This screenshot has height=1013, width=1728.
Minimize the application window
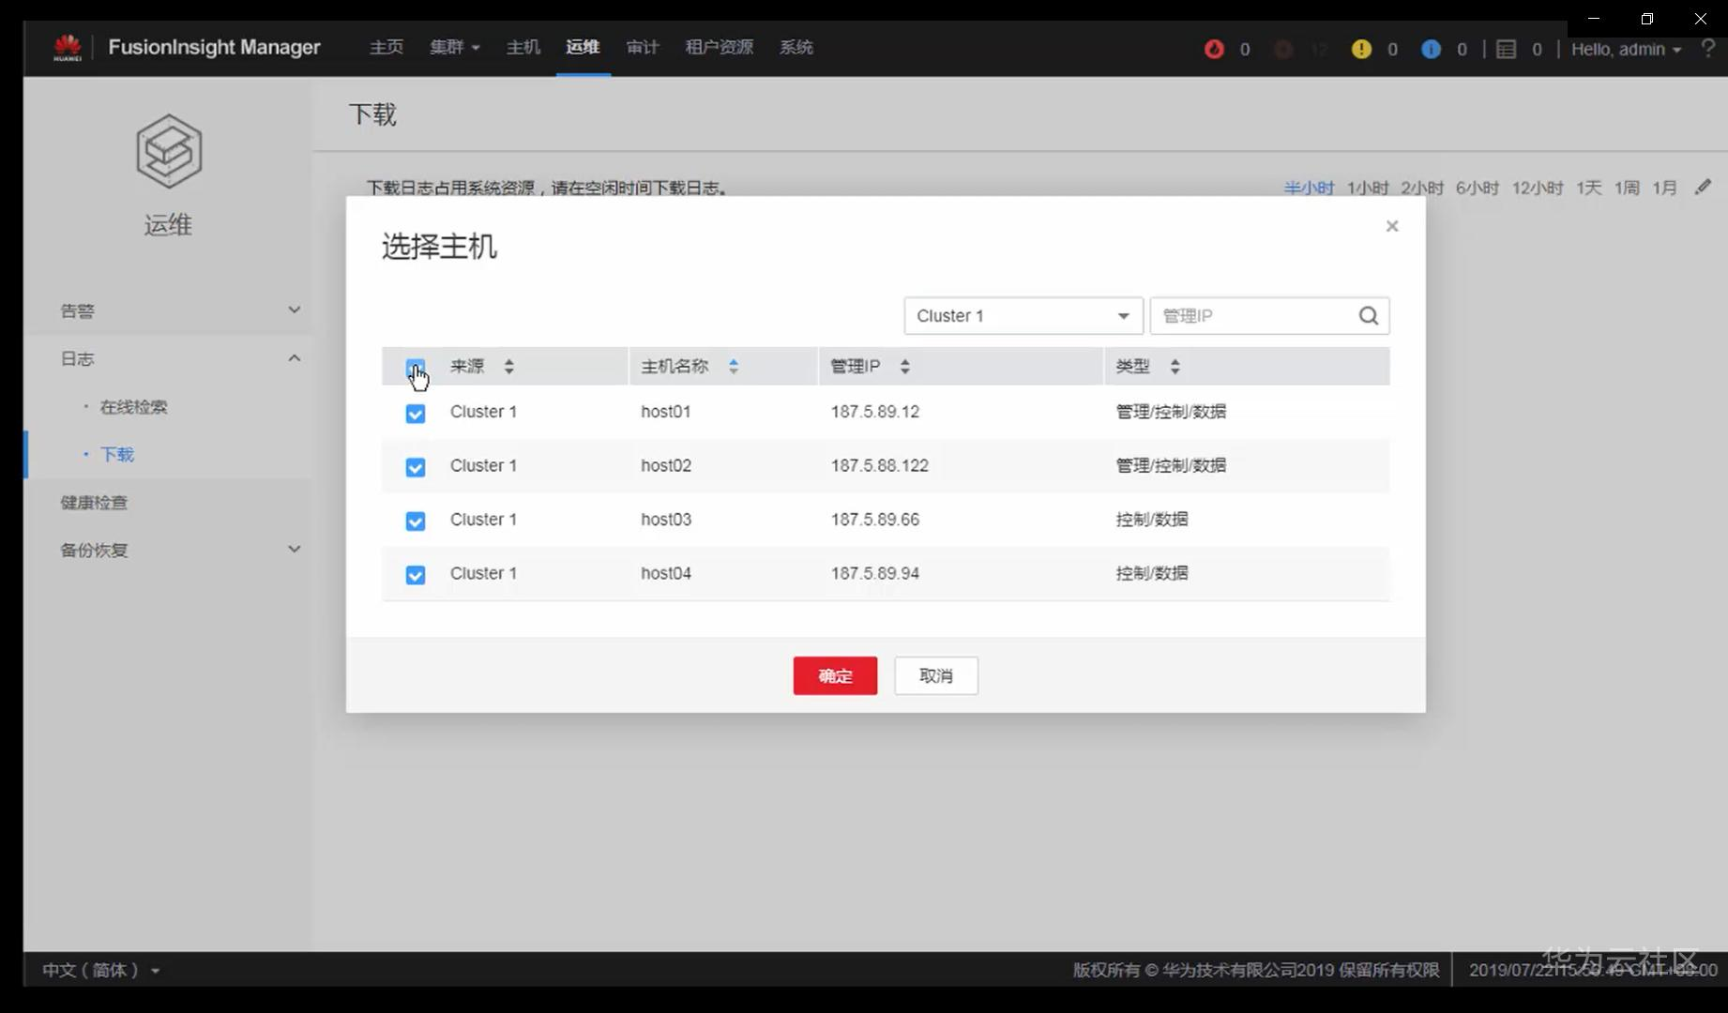pos(1594,19)
